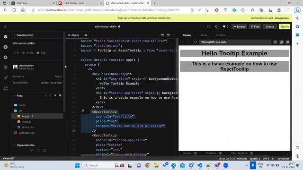The width and height of the screenshot is (303, 170).
Task: Click Spaces: 2 indentation in status bar
Action: [x=255, y=159]
